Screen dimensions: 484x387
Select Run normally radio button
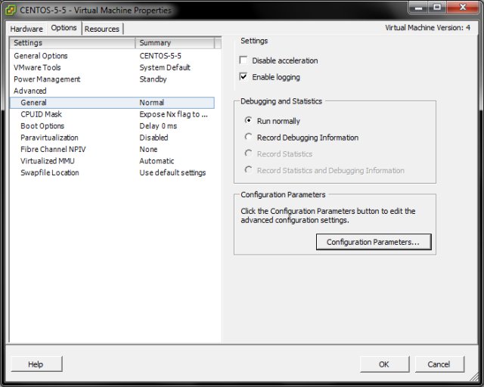(x=249, y=121)
